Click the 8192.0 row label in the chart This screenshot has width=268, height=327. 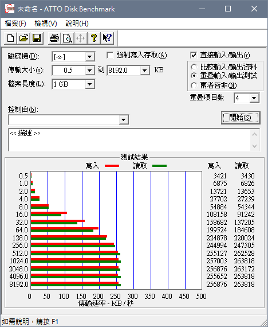[19, 284]
